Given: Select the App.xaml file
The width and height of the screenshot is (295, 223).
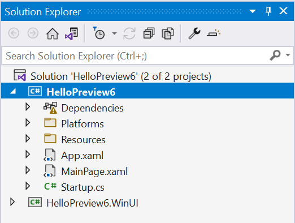Looking at the screenshot, I should click(x=83, y=156).
